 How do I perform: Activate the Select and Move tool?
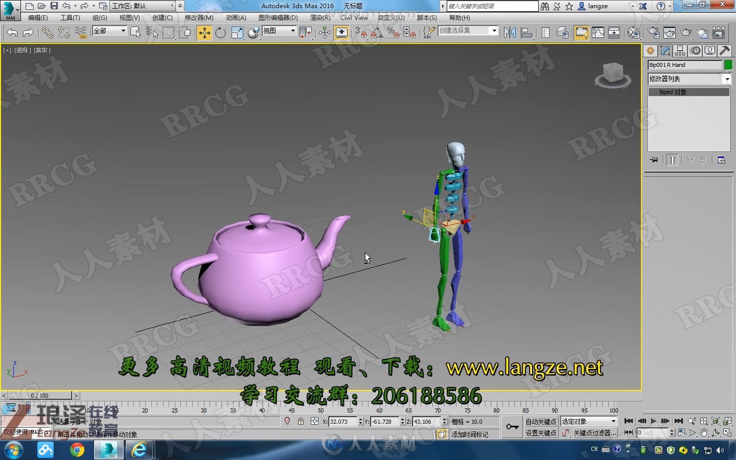click(x=204, y=33)
